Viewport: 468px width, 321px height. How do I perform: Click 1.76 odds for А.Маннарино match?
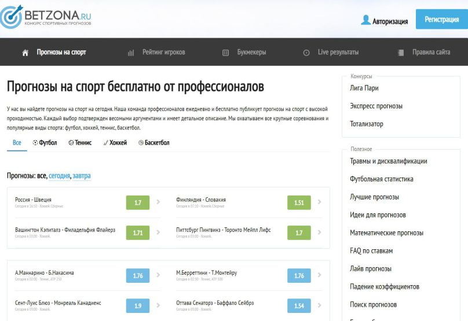(138, 276)
